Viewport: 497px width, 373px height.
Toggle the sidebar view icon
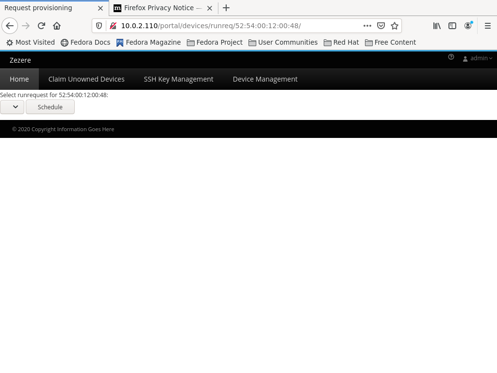tap(452, 26)
